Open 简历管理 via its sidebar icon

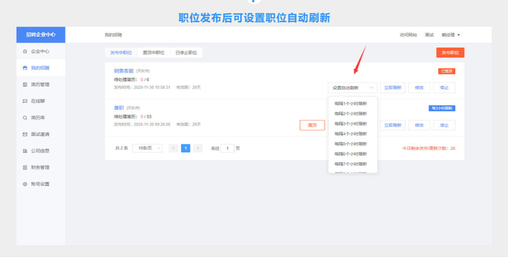25,85
